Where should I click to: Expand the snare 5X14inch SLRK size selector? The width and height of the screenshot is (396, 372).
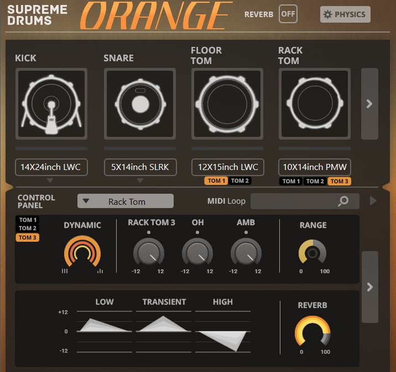(x=140, y=167)
